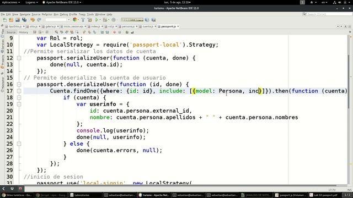The image size is (353, 198).
Task: Click the New File toolbar icon
Action: 5,20
